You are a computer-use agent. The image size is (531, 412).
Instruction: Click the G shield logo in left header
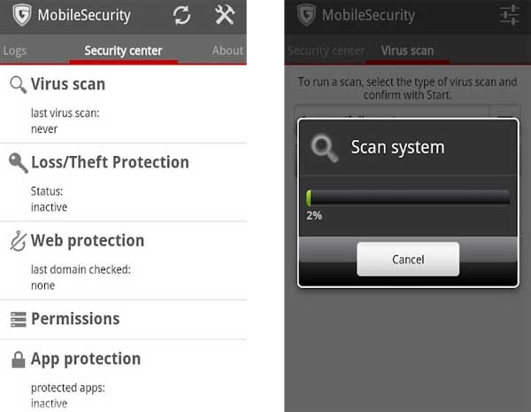pyautogui.click(x=22, y=15)
